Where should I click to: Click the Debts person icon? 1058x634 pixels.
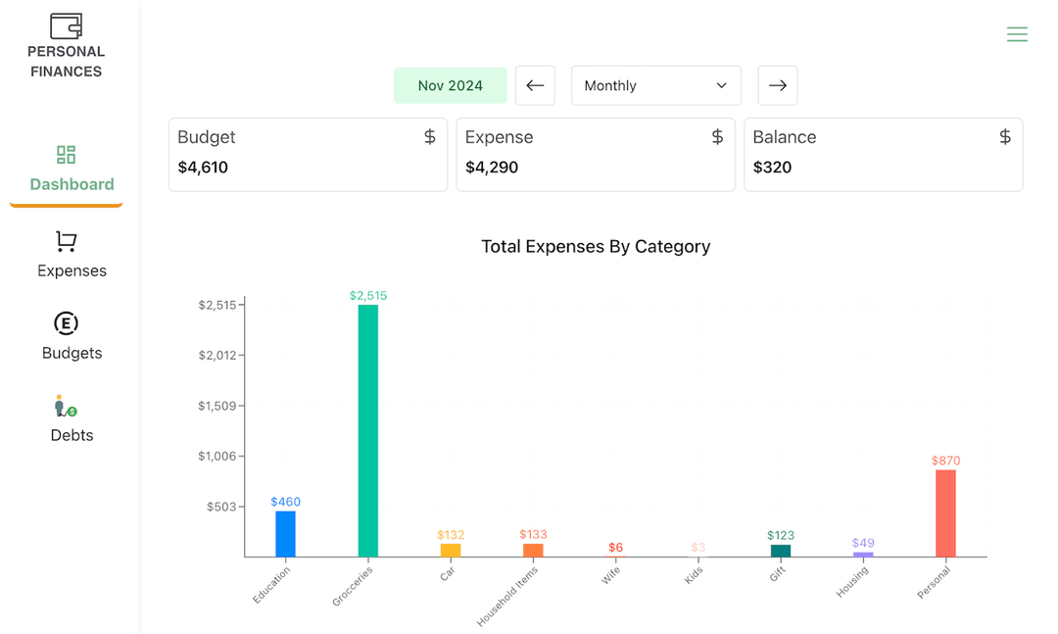pos(63,405)
